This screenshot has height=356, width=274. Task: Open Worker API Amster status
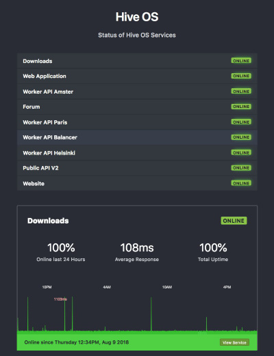[x=137, y=92]
